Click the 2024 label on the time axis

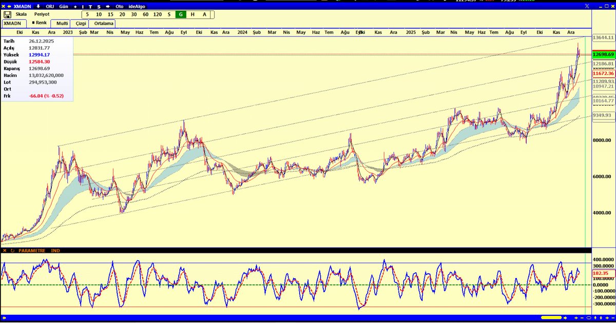tap(242, 32)
